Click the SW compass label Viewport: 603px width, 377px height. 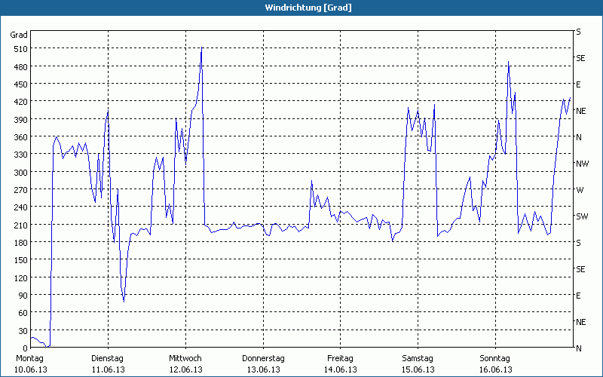point(582,216)
